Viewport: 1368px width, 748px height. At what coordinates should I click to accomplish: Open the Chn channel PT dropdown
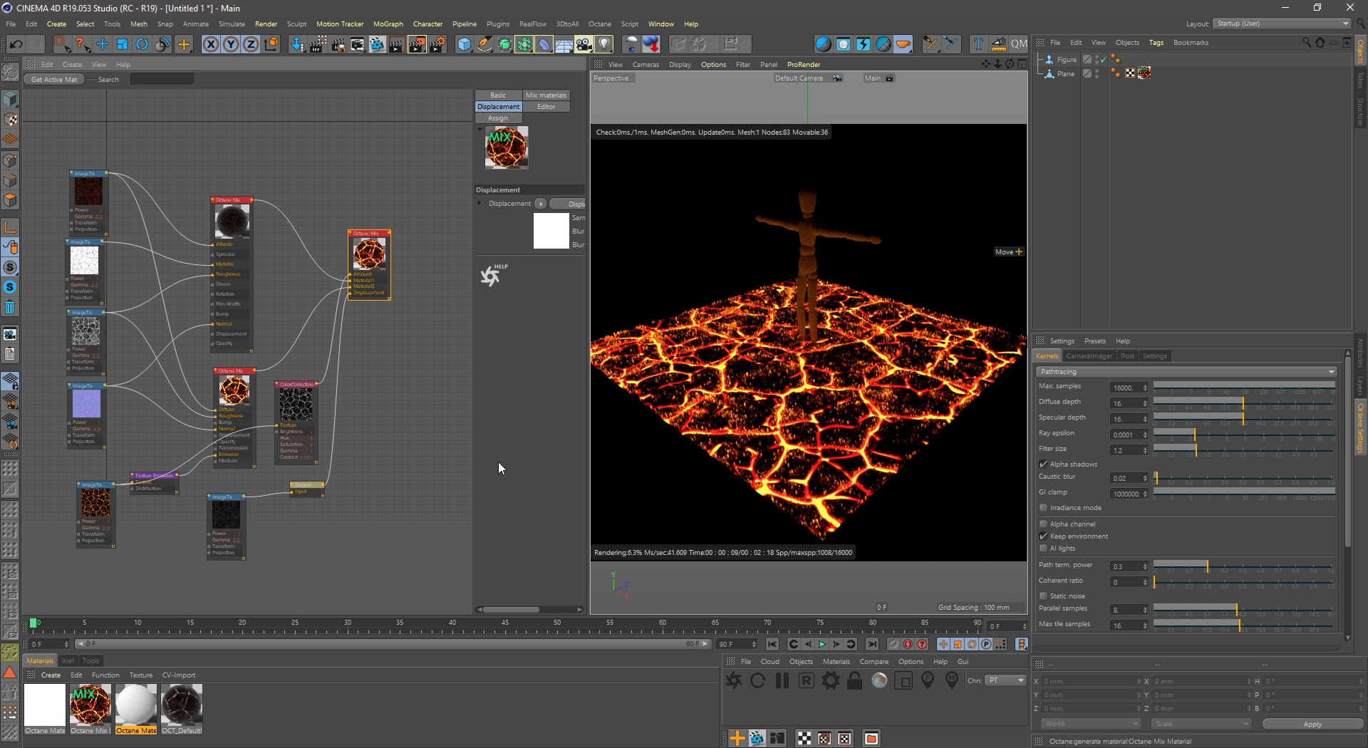[x=1006, y=680]
